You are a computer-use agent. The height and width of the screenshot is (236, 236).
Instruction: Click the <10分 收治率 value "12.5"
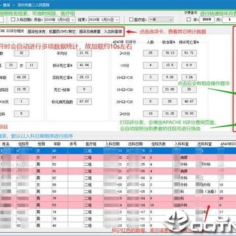pos(170,66)
